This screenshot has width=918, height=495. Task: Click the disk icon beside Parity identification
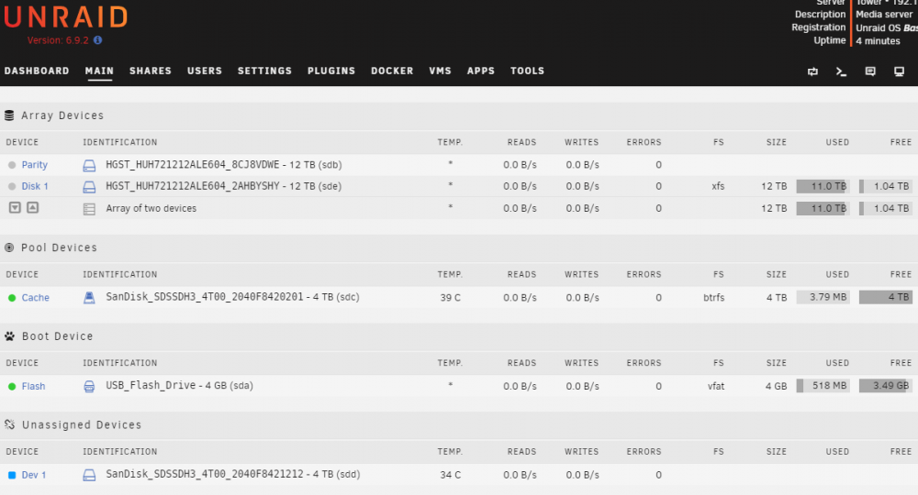[x=89, y=165]
